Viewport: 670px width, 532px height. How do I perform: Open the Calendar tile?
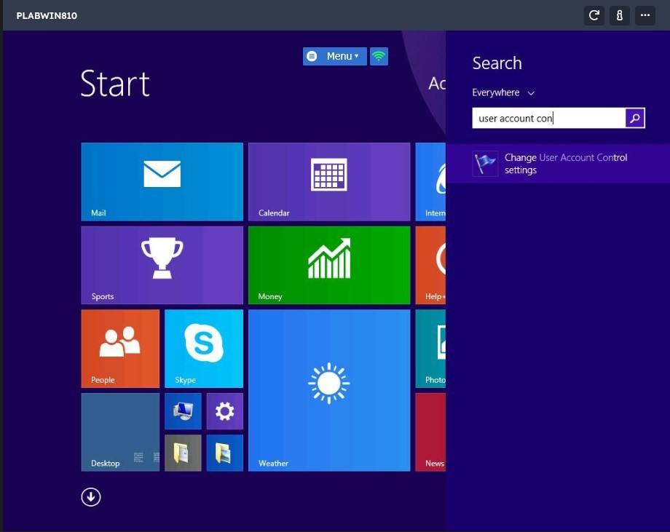click(x=329, y=182)
